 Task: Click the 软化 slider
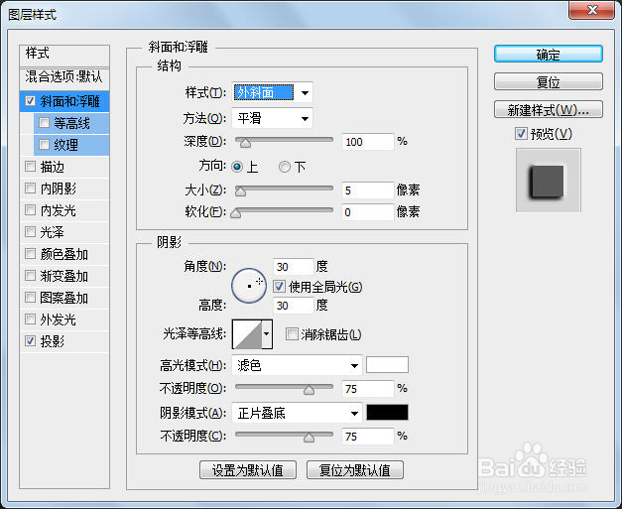coord(284,211)
